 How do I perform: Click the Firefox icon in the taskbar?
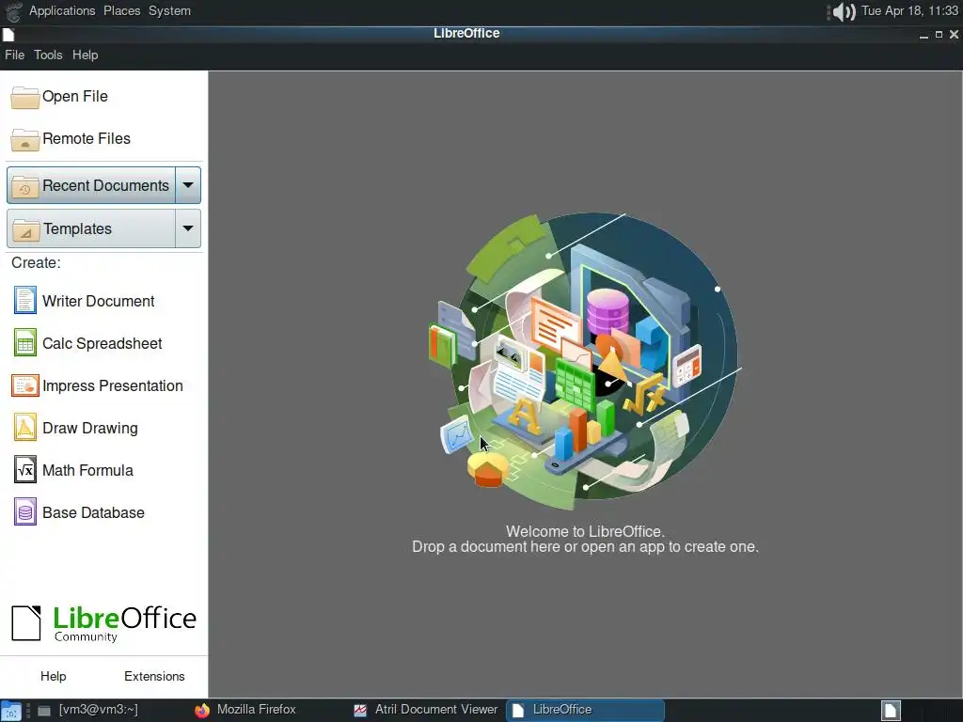[x=202, y=711]
